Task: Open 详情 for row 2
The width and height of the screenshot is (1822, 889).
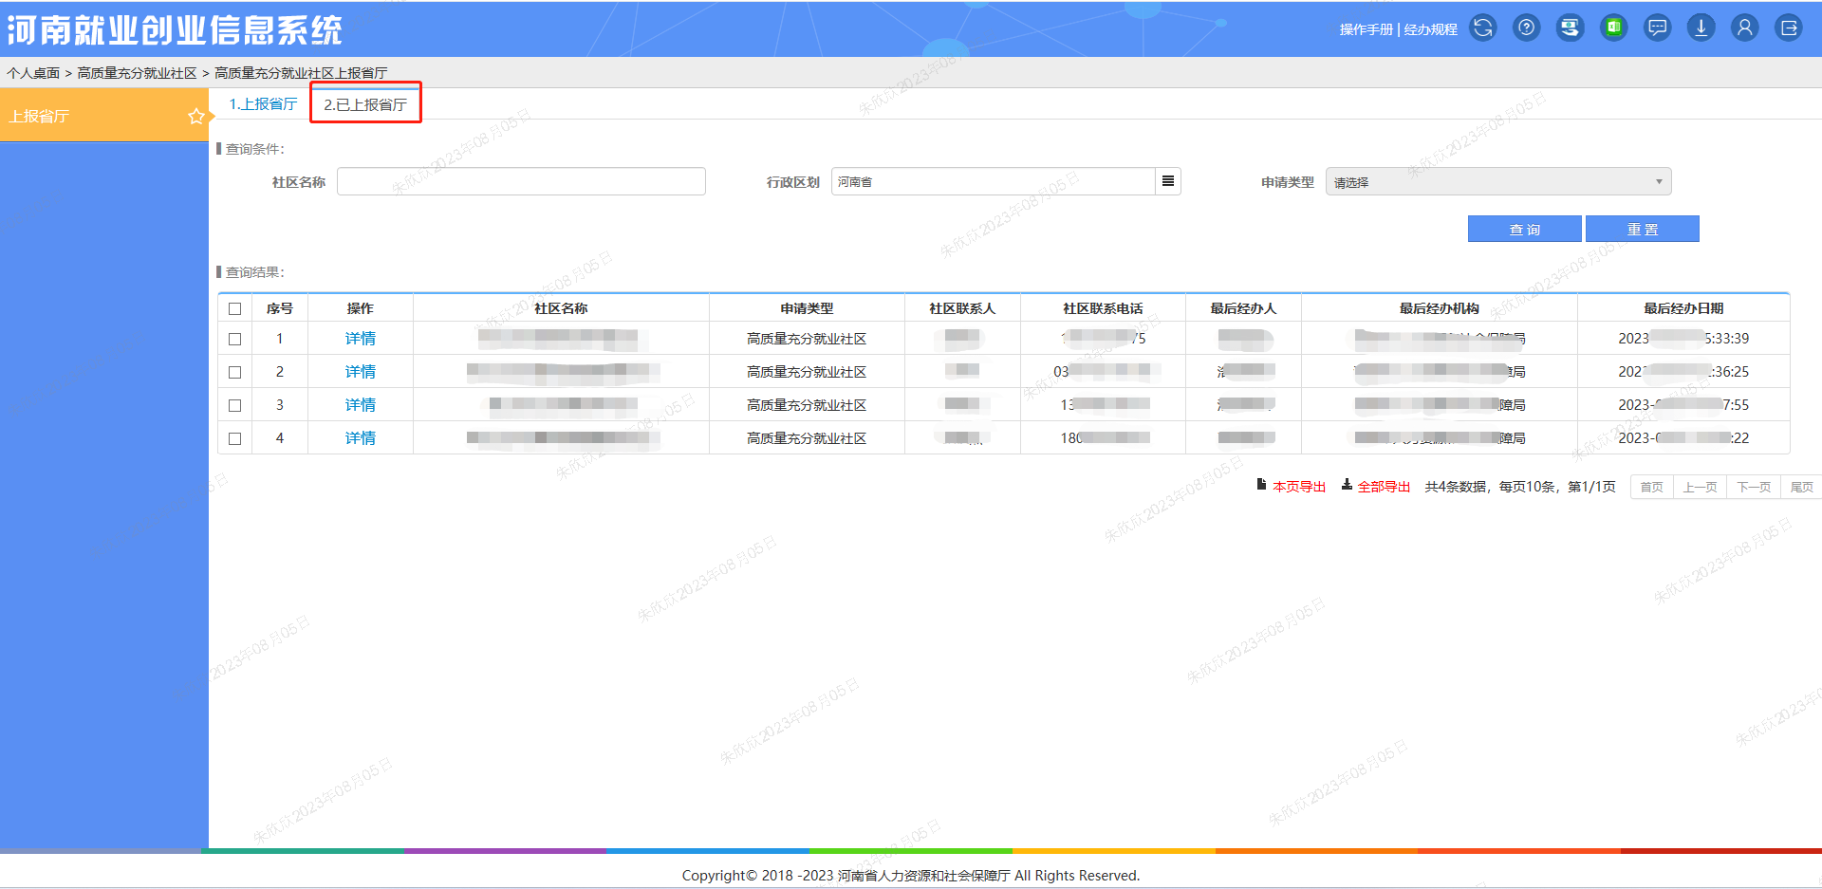Action: (x=360, y=371)
